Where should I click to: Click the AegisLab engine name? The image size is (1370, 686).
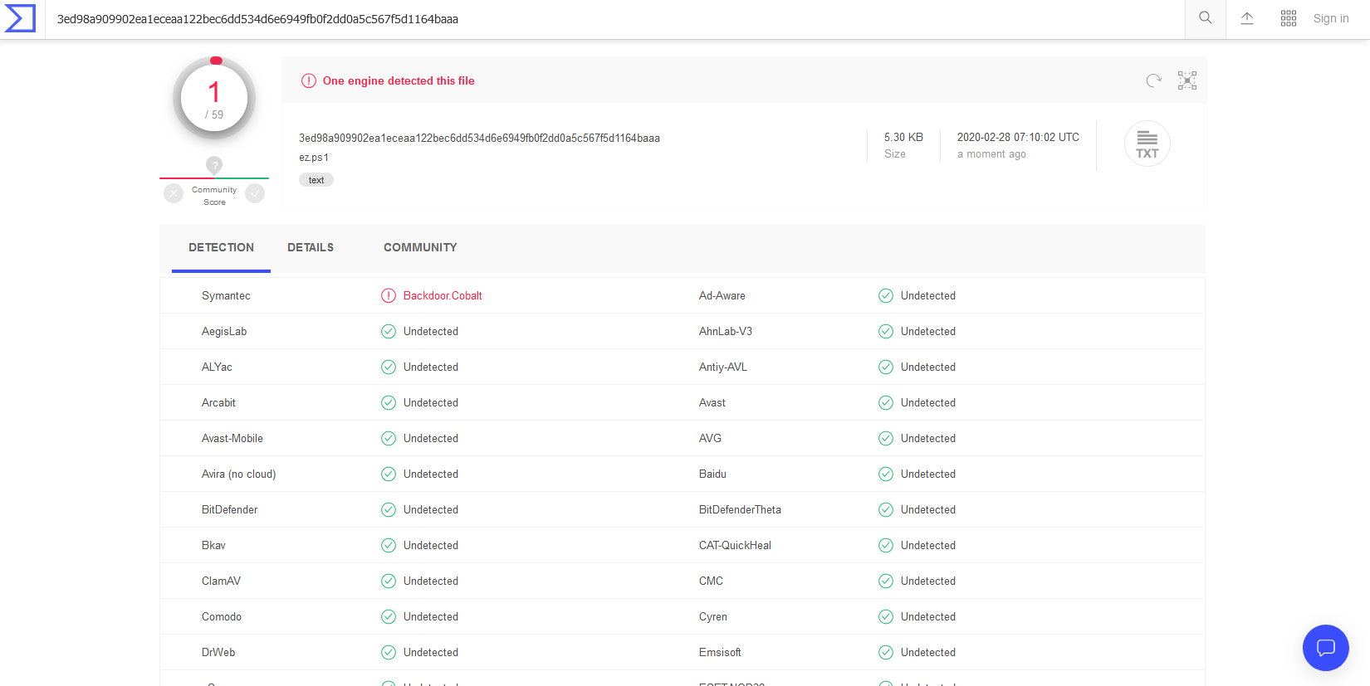click(x=224, y=331)
